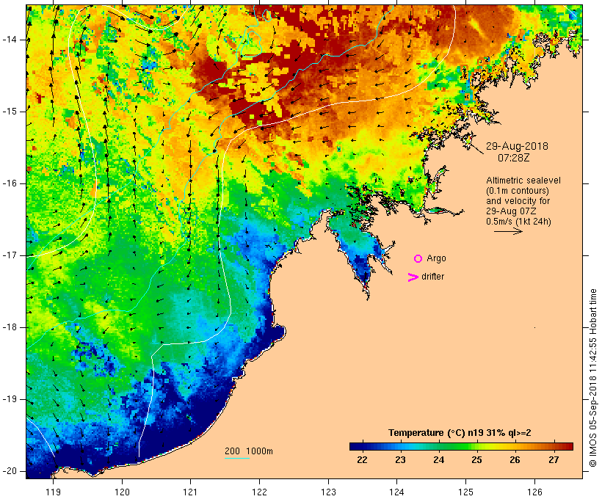Select the temperature color scale bar
Viewport: 602px width, 499px height.
(x=461, y=446)
